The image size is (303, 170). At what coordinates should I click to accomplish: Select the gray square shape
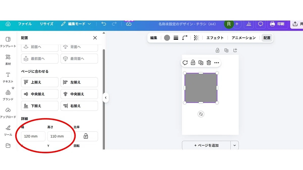point(201,88)
